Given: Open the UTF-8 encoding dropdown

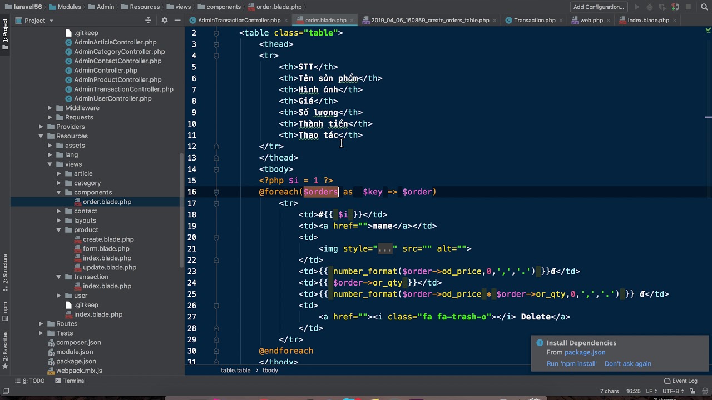Looking at the screenshot, I should click(674, 391).
